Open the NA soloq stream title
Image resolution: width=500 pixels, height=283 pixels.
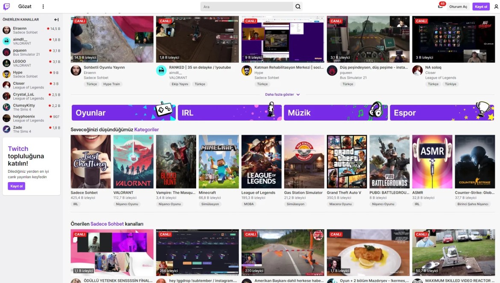[x=433, y=67]
